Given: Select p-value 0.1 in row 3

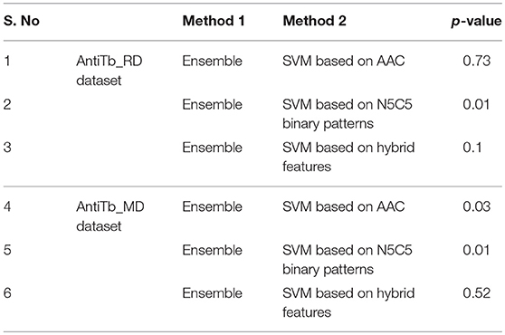Looking at the screenshot, I should [472, 148].
